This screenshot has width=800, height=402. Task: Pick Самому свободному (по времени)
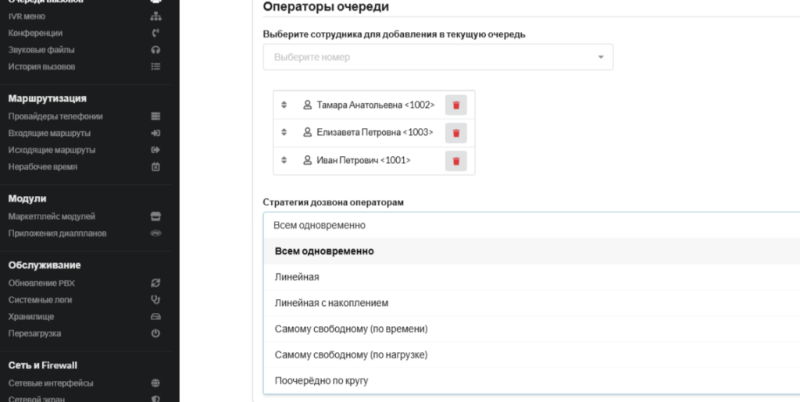[x=531, y=329]
